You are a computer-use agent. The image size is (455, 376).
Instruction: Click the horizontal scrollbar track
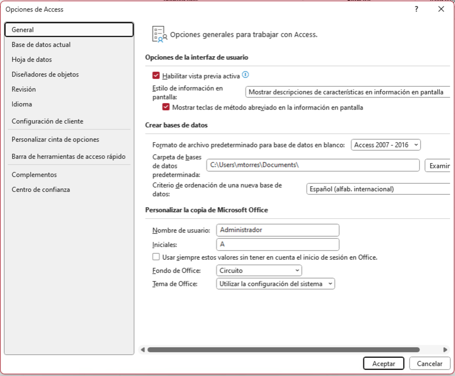click(431, 350)
